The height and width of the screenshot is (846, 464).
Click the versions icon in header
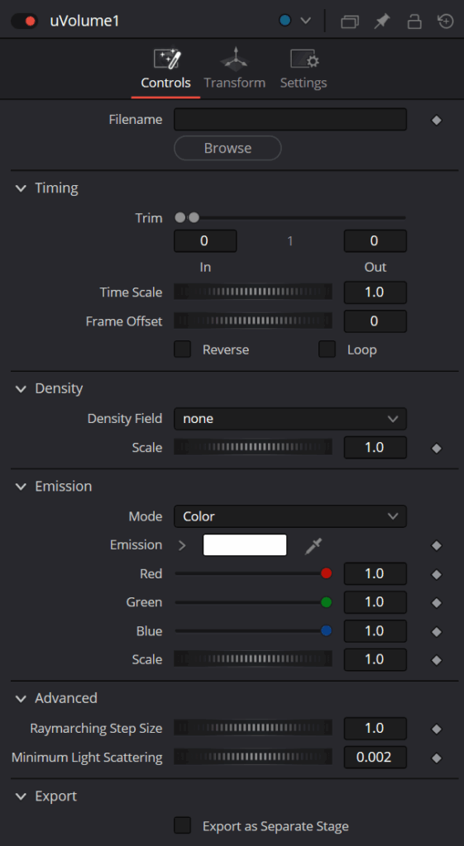350,21
